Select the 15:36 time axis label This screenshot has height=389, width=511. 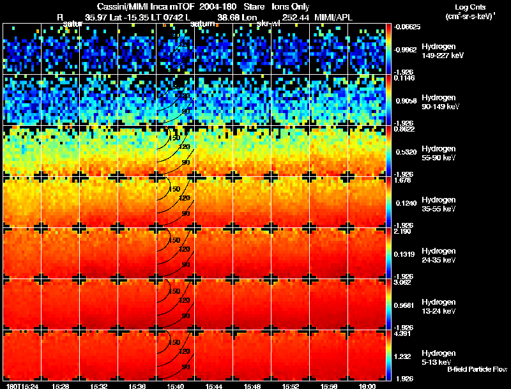pos(137,386)
